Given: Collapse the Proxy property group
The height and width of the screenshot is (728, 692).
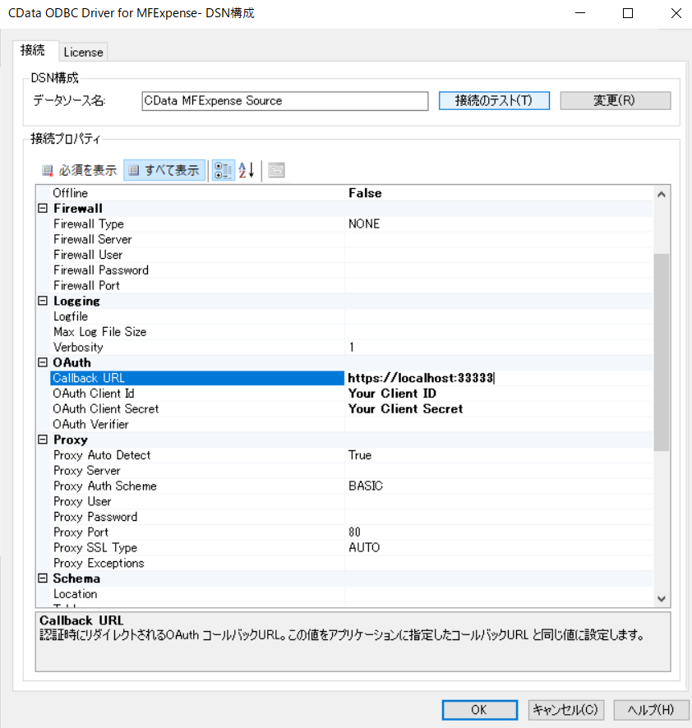Looking at the screenshot, I should click(43, 440).
